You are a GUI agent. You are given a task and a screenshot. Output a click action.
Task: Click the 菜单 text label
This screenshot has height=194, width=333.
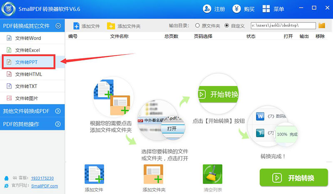pos(278,9)
